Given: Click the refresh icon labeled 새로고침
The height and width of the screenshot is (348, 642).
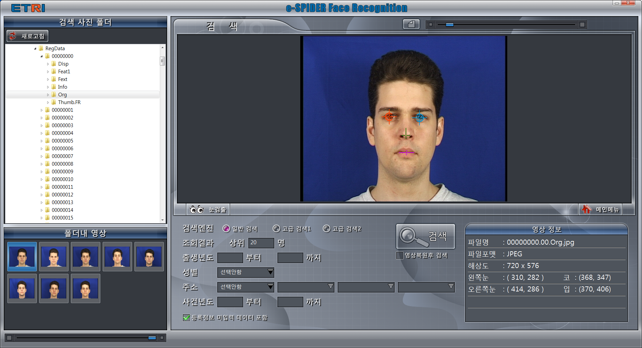Looking at the screenshot, I should click(13, 36).
